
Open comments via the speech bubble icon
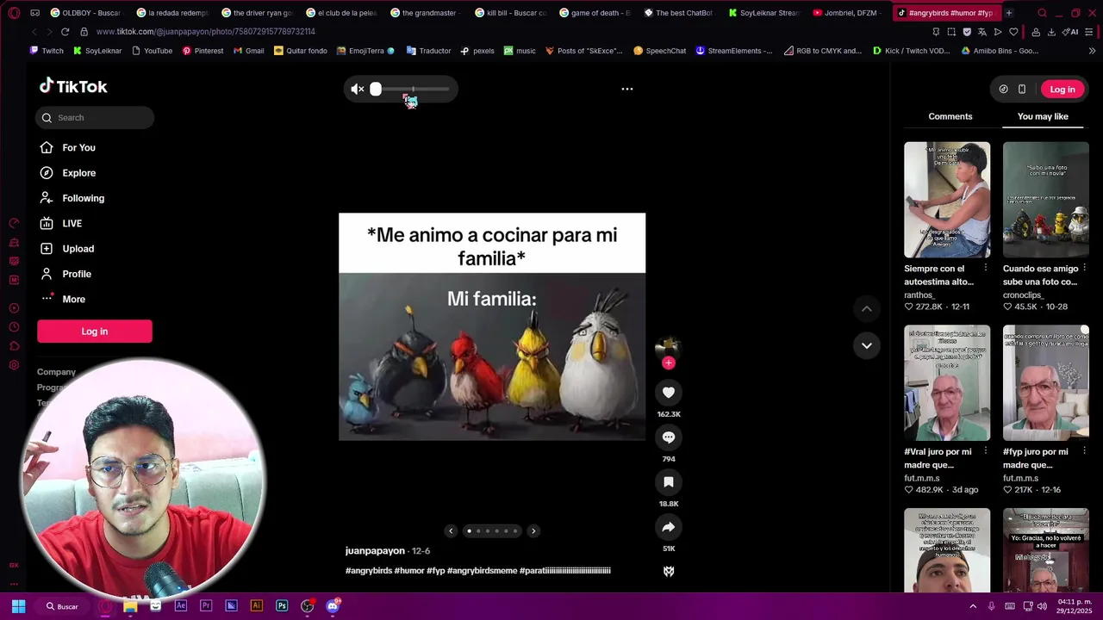click(x=668, y=437)
